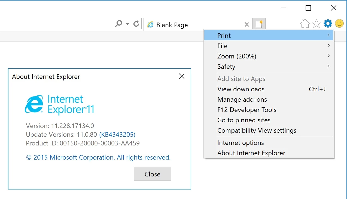This screenshot has height=199, width=347.
Task: Click the Refresh arrow icon
Action: pos(136,24)
